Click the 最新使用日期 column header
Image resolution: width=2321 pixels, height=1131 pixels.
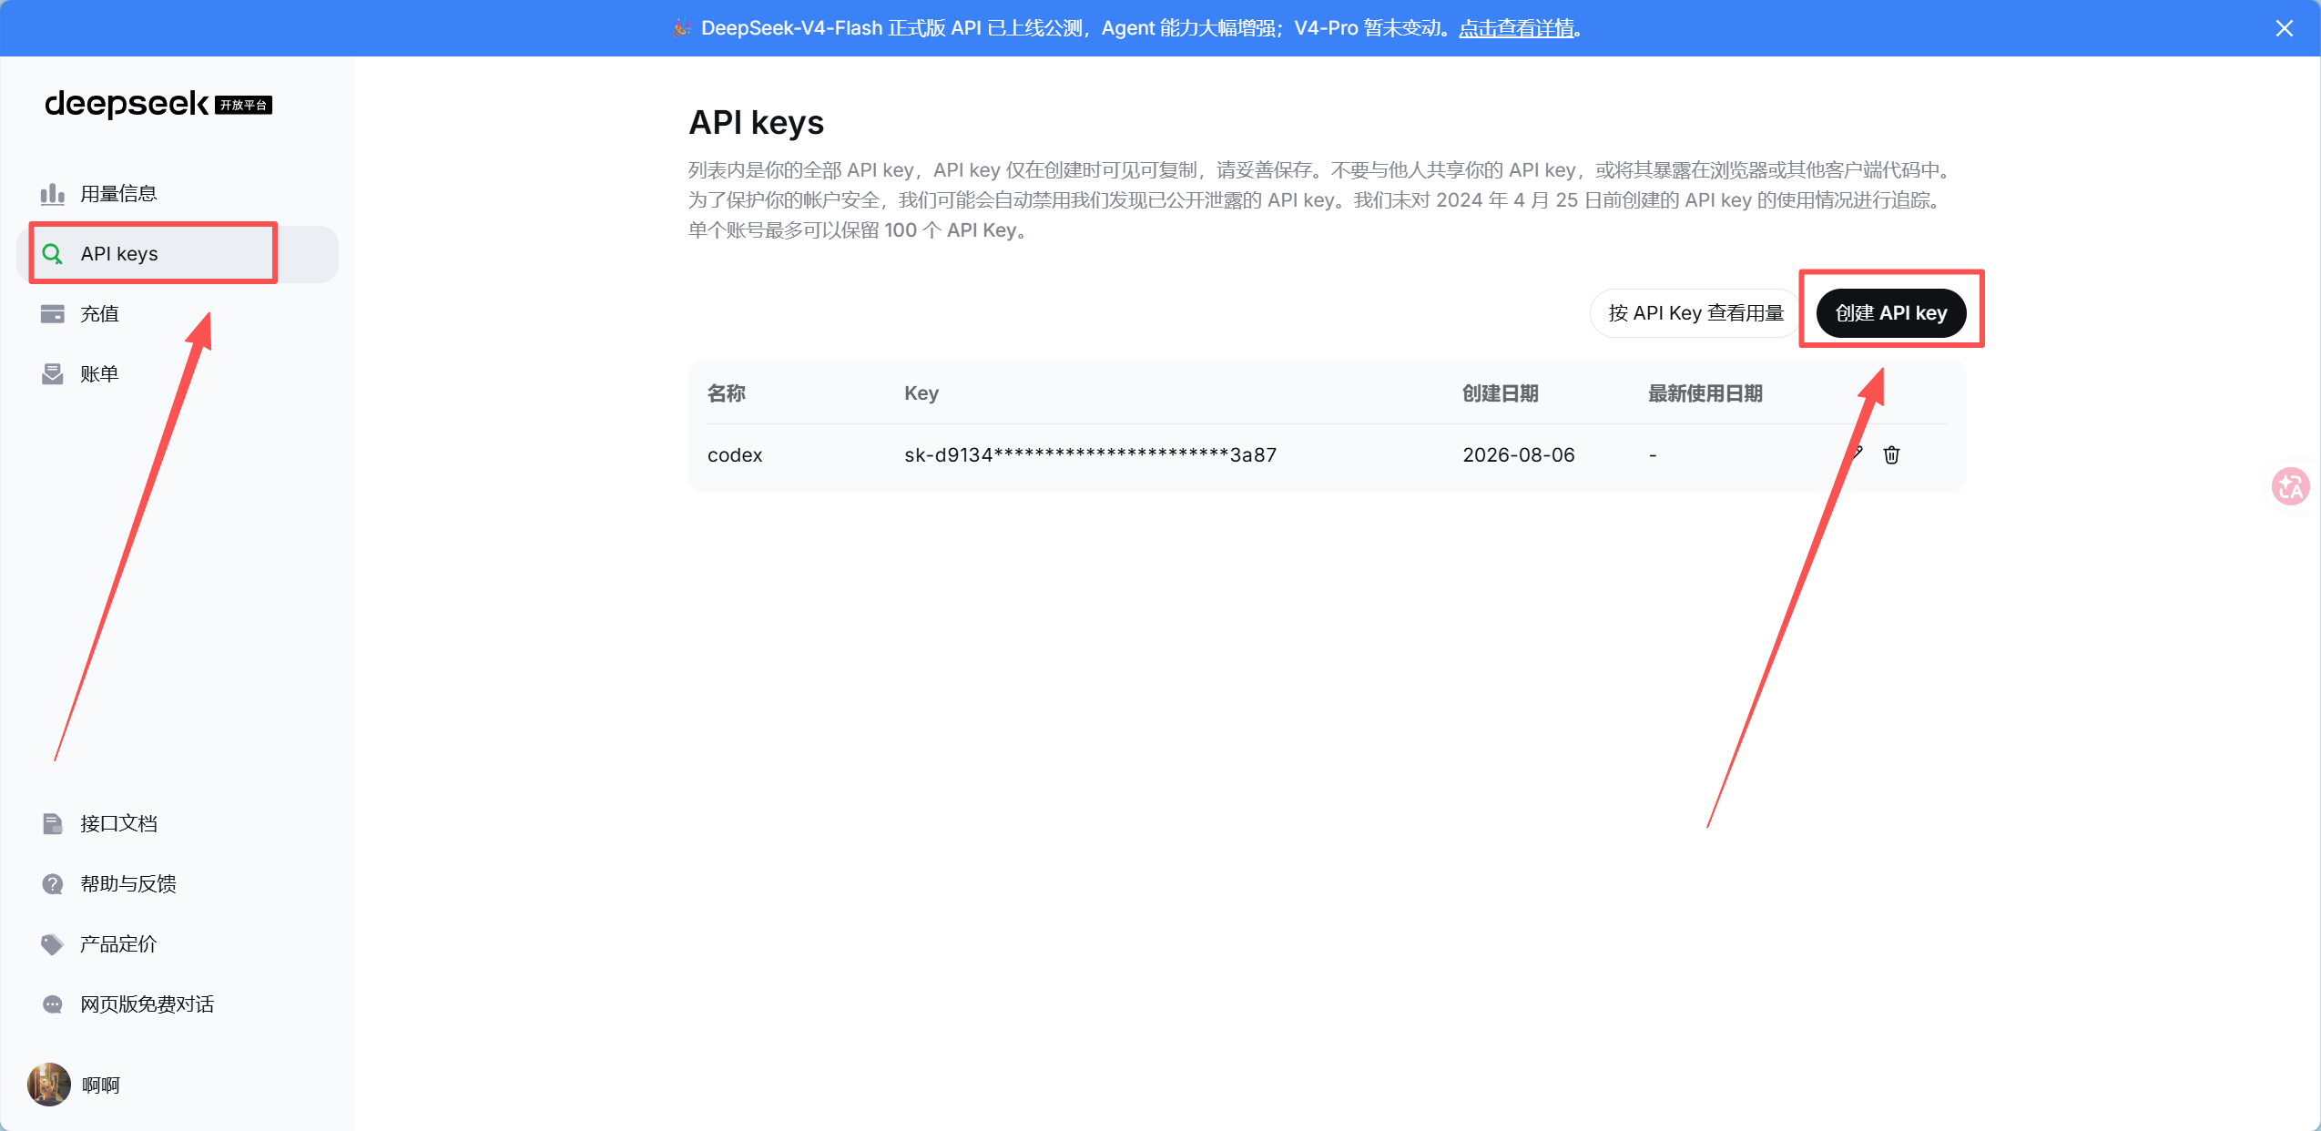pyautogui.click(x=1705, y=393)
